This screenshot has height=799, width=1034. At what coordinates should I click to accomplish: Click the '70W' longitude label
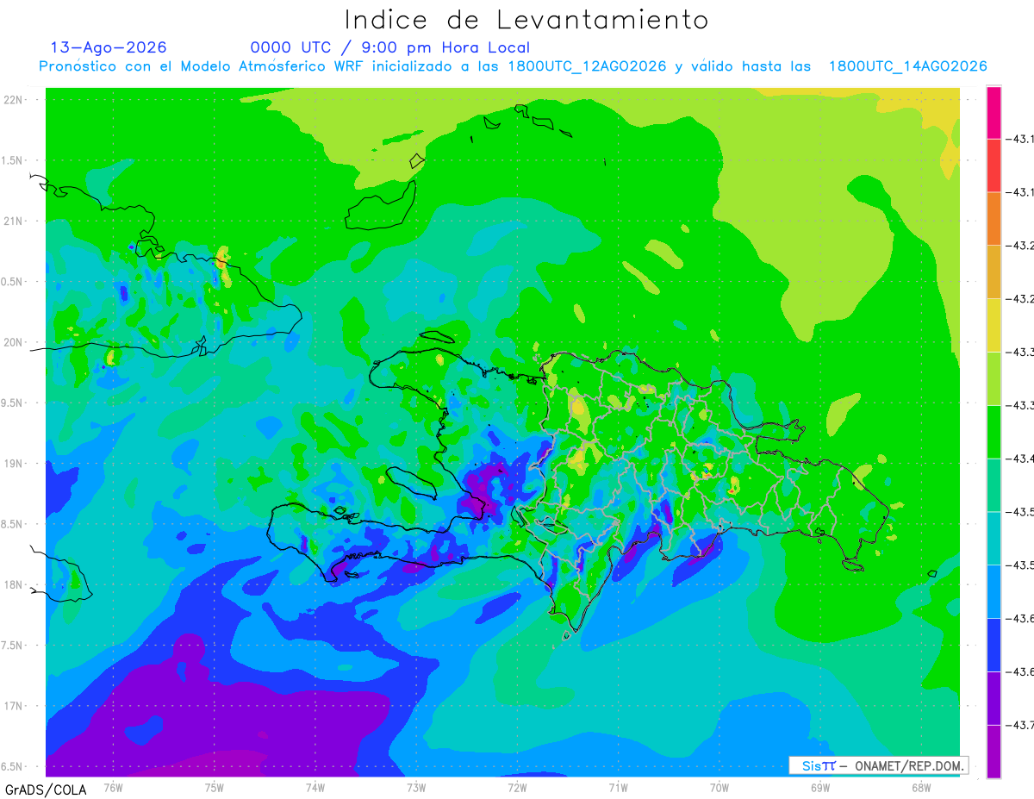pos(719,787)
